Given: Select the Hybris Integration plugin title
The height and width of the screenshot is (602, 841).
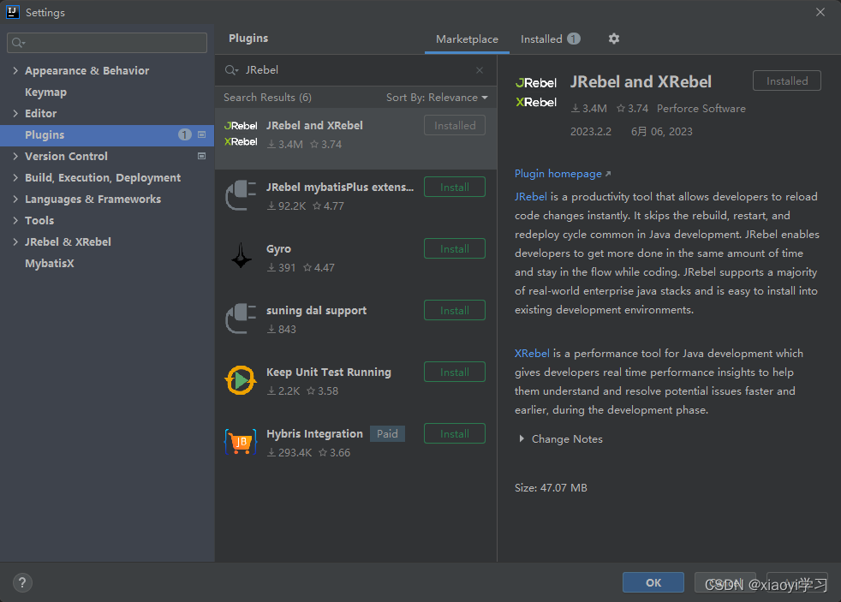Looking at the screenshot, I should [314, 433].
